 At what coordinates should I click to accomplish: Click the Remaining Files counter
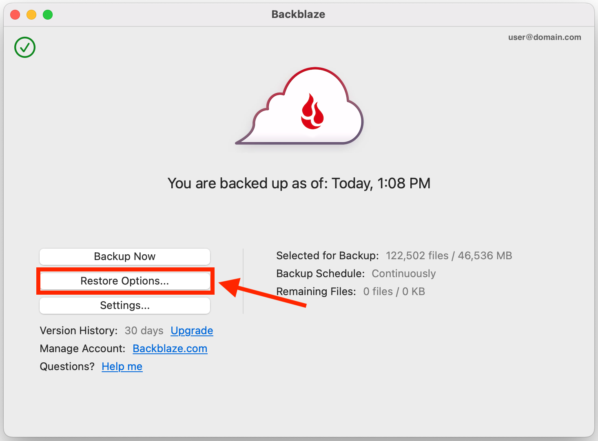coord(394,291)
